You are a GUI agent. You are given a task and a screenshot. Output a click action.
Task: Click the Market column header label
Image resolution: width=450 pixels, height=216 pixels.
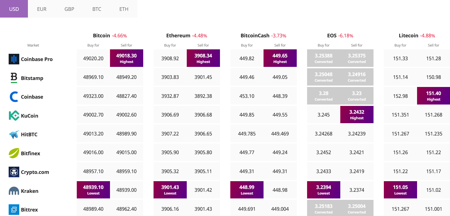[33, 45]
